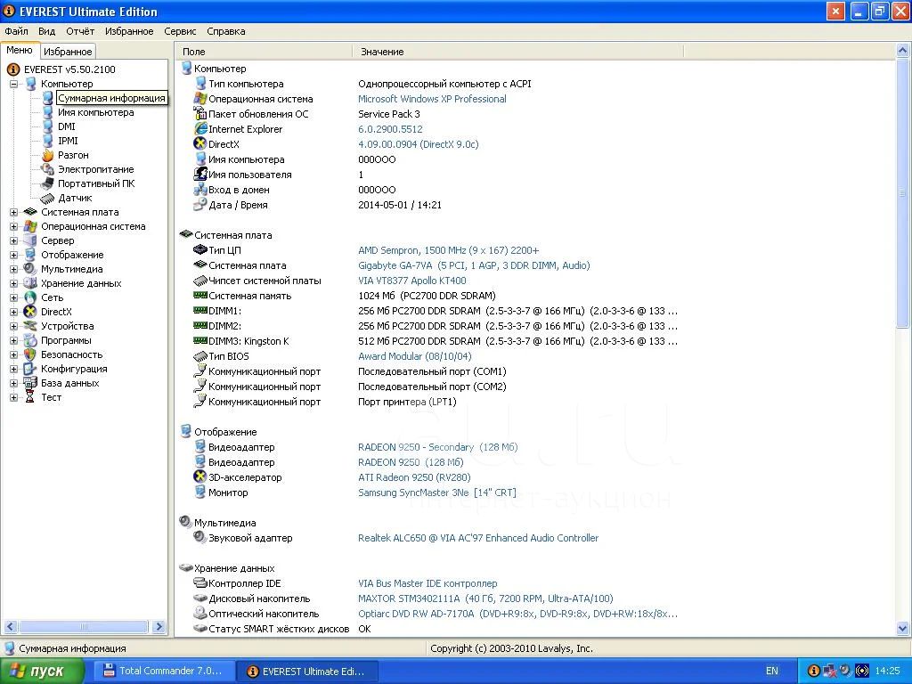Expand the Операционная система tree node
Screen dimensions: 912x684
pos(13,226)
